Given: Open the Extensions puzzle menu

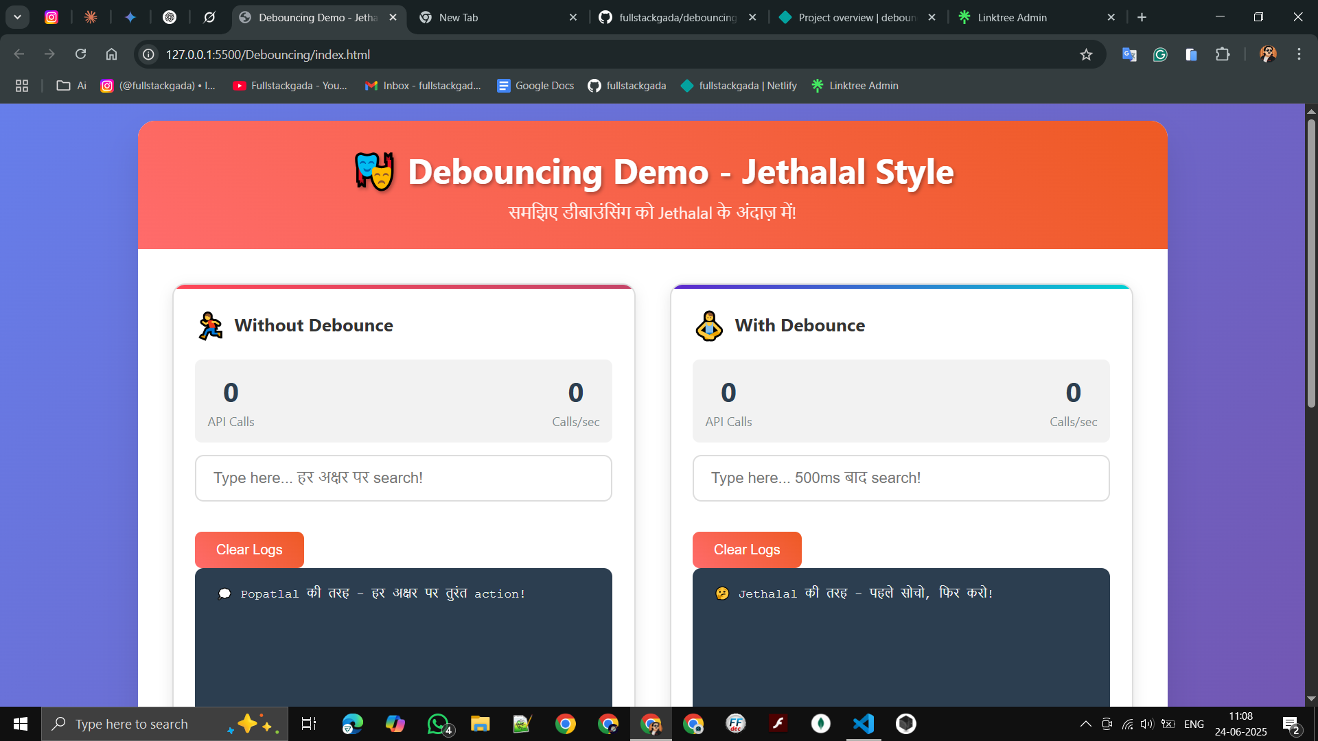Looking at the screenshot, I should (x=1223, y=54).
